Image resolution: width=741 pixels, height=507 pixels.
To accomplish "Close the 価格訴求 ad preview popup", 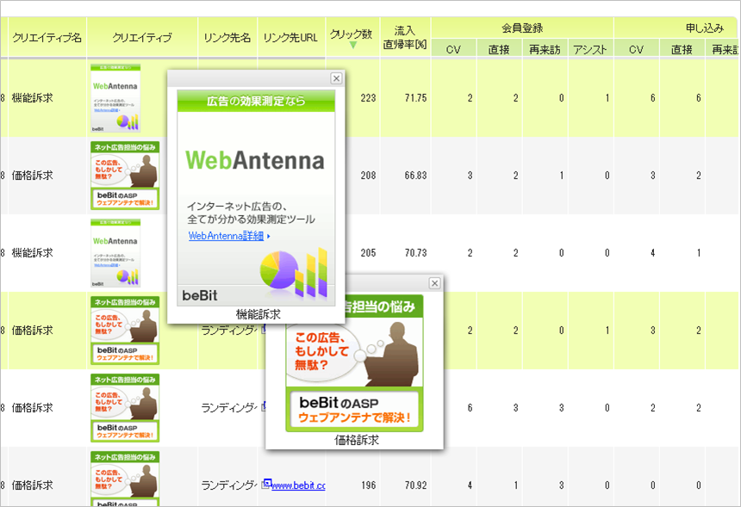I will 434,283.
